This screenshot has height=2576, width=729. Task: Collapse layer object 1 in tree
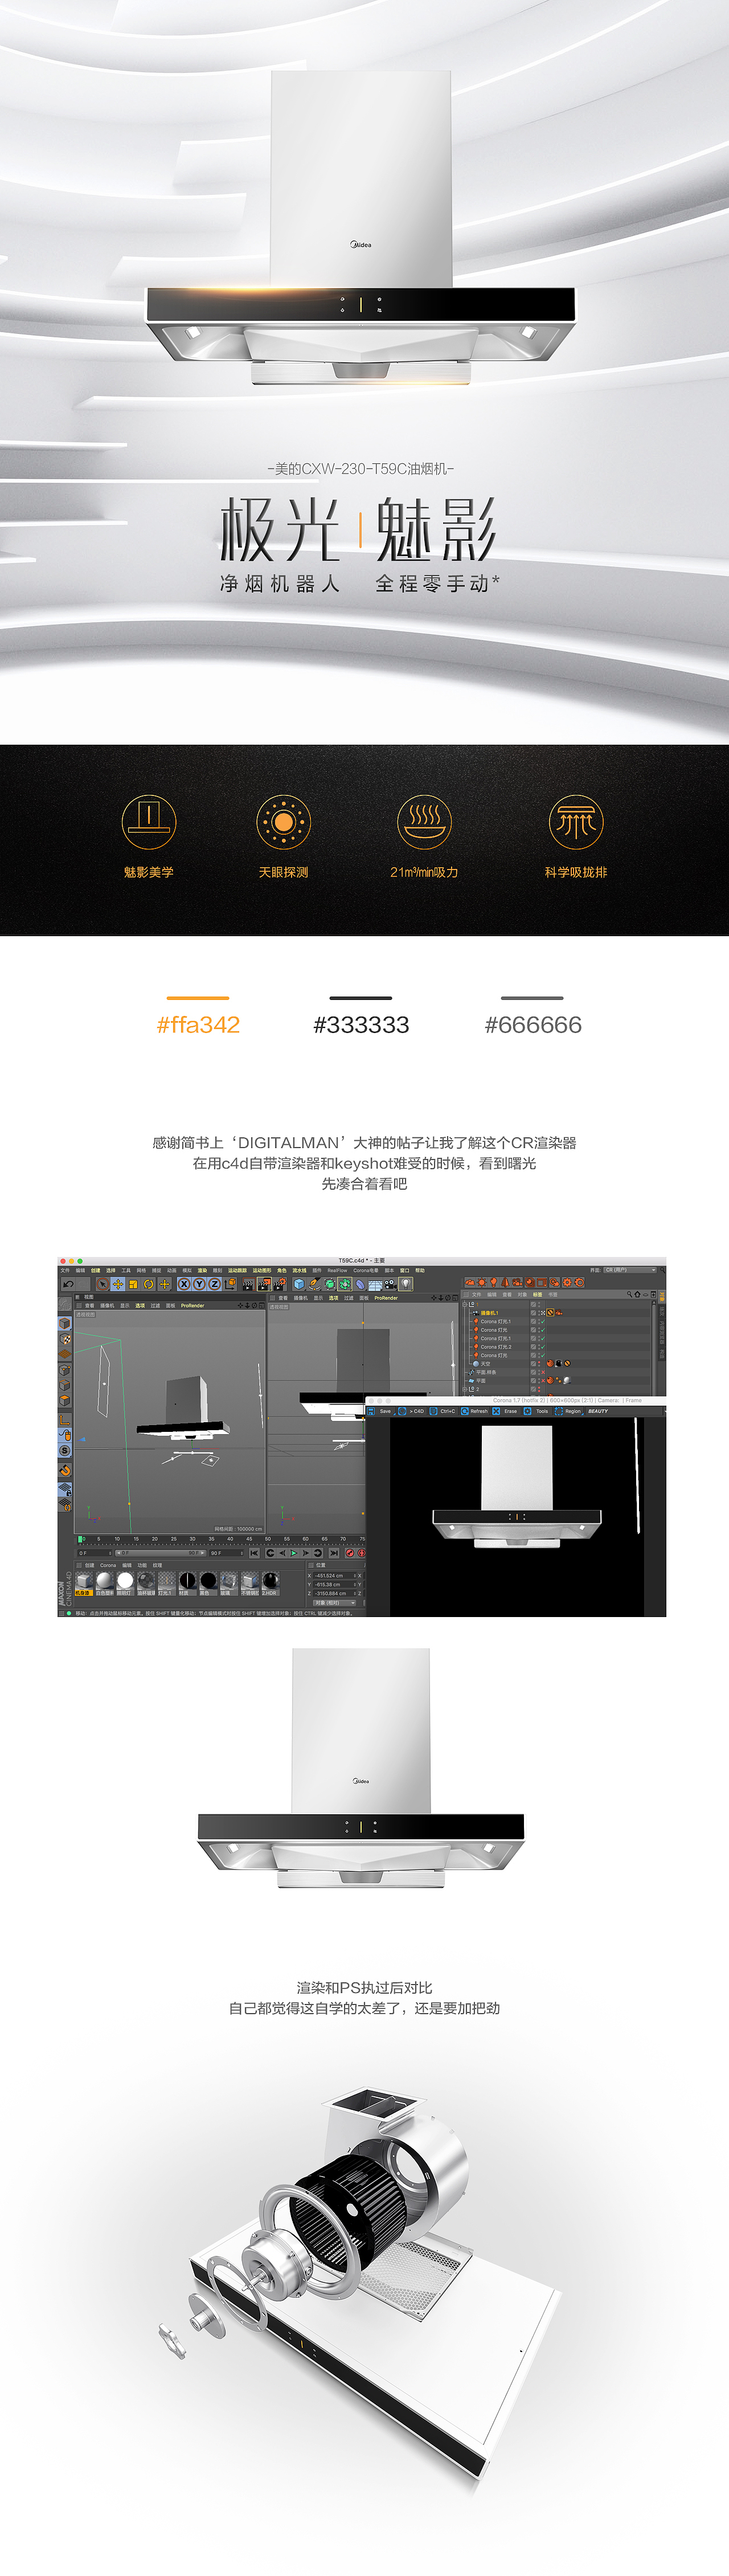464,1304
